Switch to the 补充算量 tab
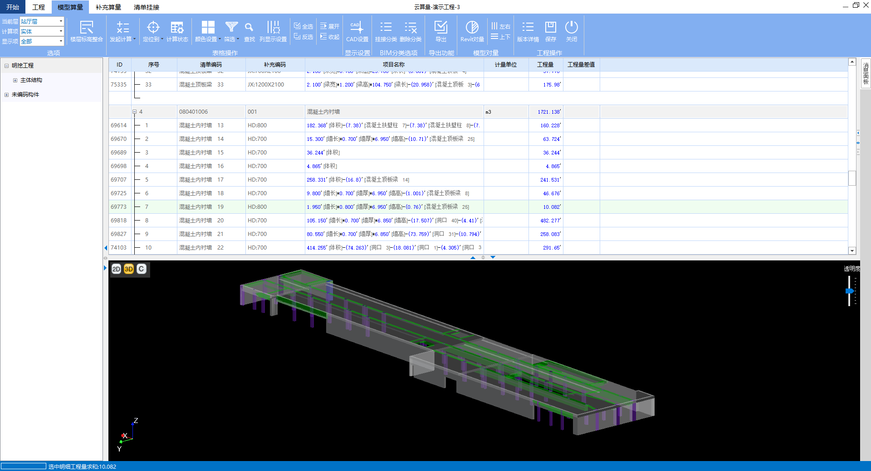This screenshot has height=471, width=871. pos(108,7)
